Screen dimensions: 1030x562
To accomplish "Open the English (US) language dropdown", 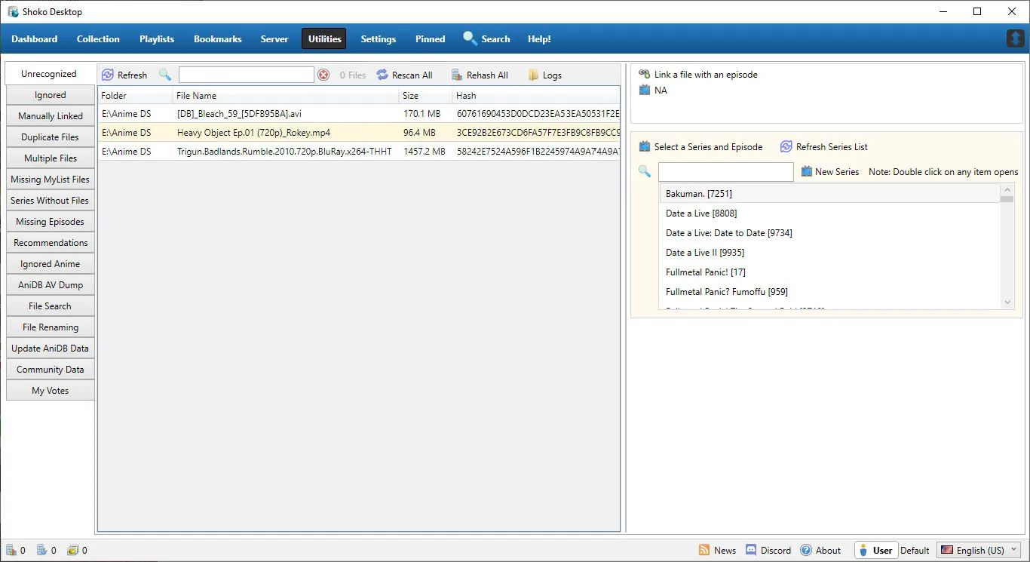I will (979, 550).
